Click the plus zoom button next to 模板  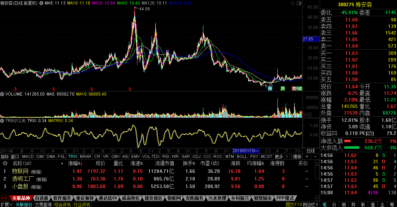[307, 157]
